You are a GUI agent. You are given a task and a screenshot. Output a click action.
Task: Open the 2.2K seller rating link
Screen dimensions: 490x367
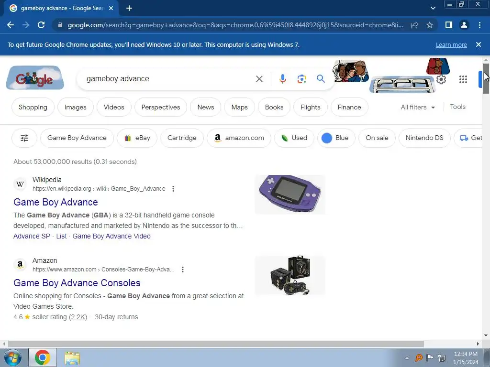point(78,317)
